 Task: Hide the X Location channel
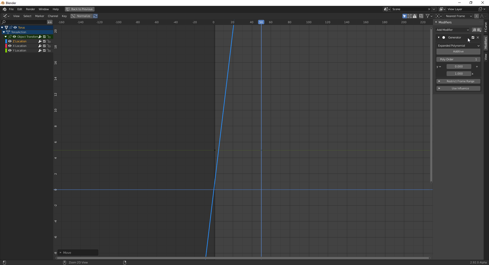coord(10,46)
